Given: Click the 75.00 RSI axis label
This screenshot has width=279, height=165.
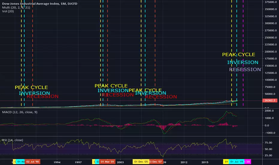Looking at the screenshot, I should [268, 142].
